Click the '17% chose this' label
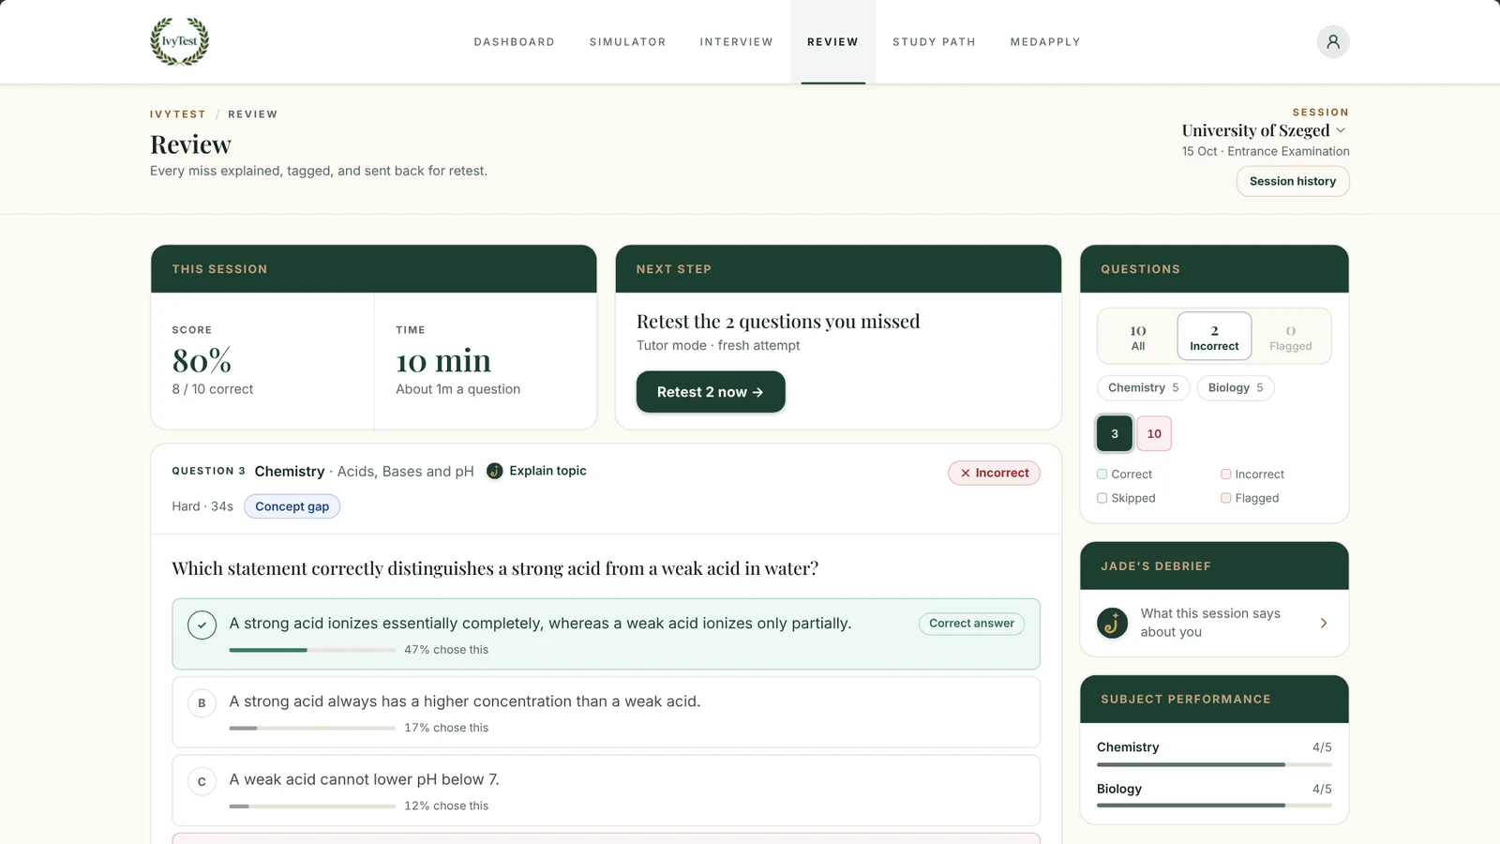This screenshot has width=1500, height=844. (446, 728)
